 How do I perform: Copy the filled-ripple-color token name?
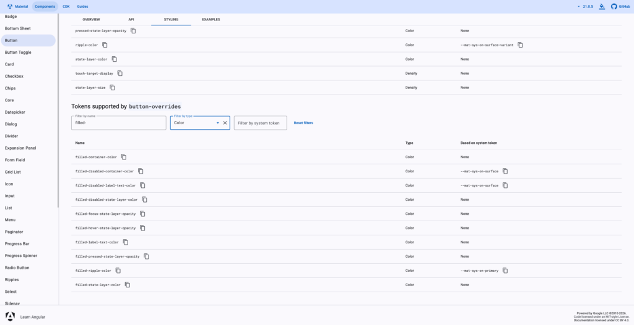pyautogui.click(x=118, y=271)
